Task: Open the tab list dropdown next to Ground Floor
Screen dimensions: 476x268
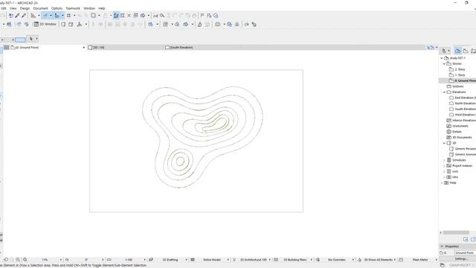Action: (84, 48)
